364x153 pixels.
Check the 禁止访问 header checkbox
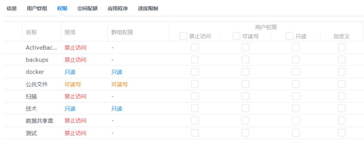[184, 36]
